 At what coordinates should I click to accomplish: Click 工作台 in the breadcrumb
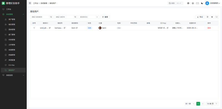36,3
